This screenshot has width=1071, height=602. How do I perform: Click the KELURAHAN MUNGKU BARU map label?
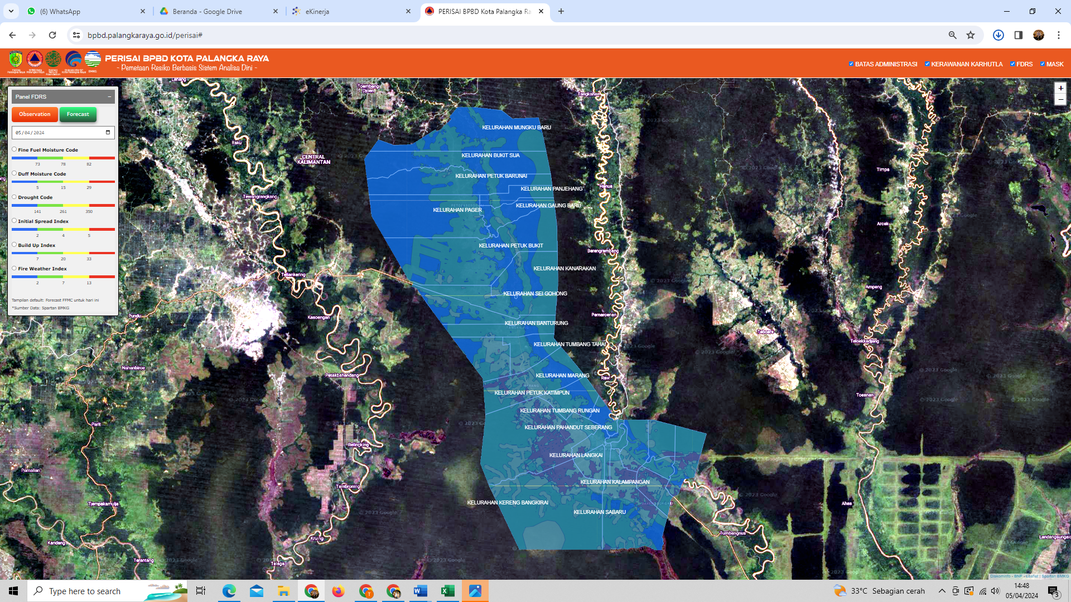tap(517, 127)
